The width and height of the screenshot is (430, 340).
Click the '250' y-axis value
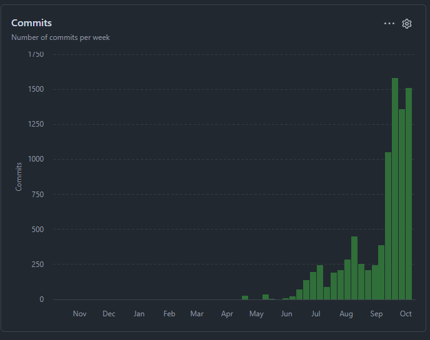[37, 265]
